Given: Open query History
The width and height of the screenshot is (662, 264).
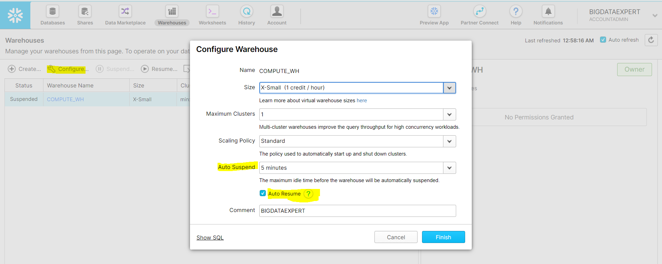Looking at the screenshot, I should pos(246,15).
